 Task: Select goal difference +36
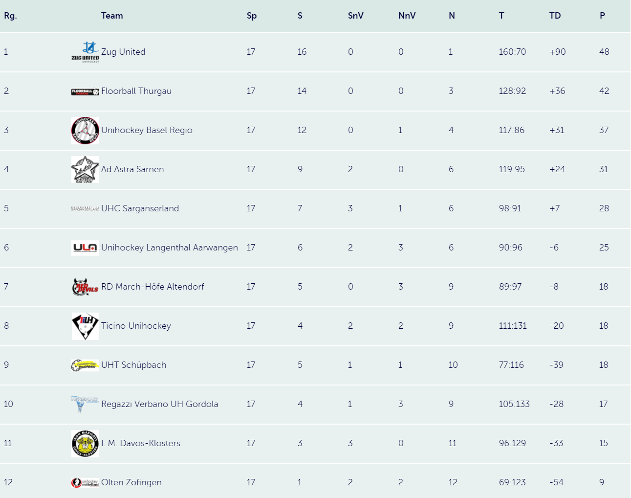557,91
